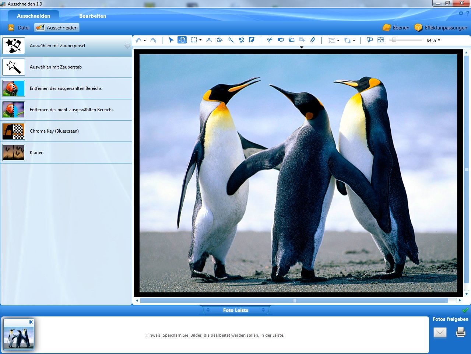Collapse the Foto Leiste panel
This screenshot has width=471, height=354.
click(236, 310)
